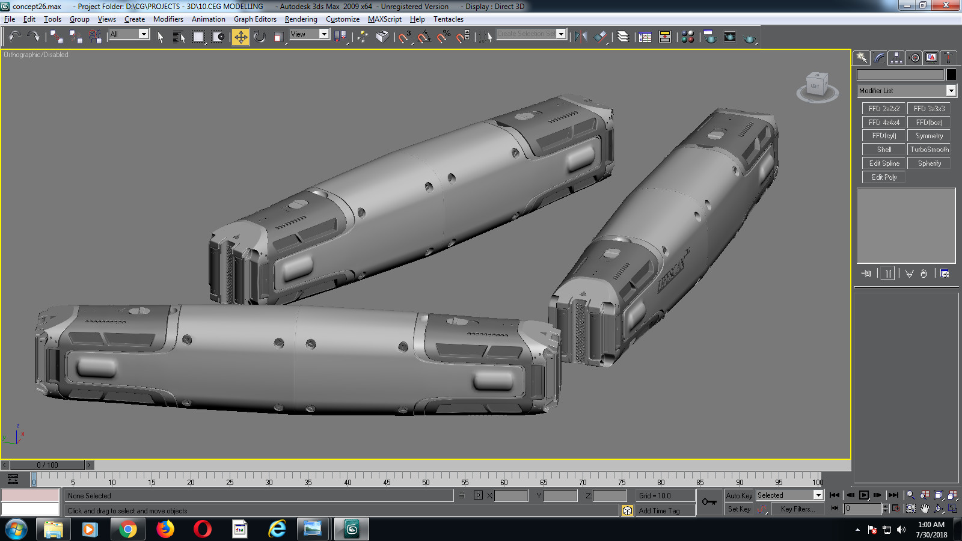
Task: Activate the Select Object arrow tool
Action: (159, 37)
